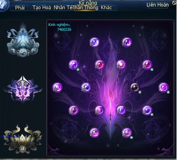Click the level 3 skill orb

pyautogui.click(x=73, y=65)
